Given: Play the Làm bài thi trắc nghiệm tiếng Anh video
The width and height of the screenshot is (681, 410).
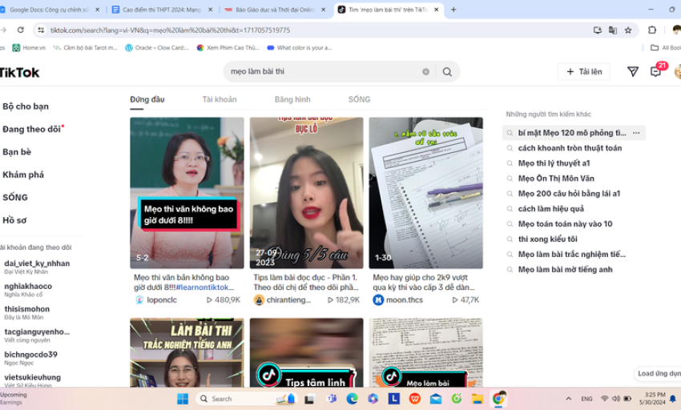Looking at the screenshot, I should [x=187, y=352].
